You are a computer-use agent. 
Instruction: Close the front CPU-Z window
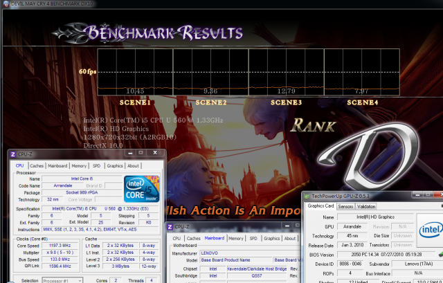pos(155,153)
